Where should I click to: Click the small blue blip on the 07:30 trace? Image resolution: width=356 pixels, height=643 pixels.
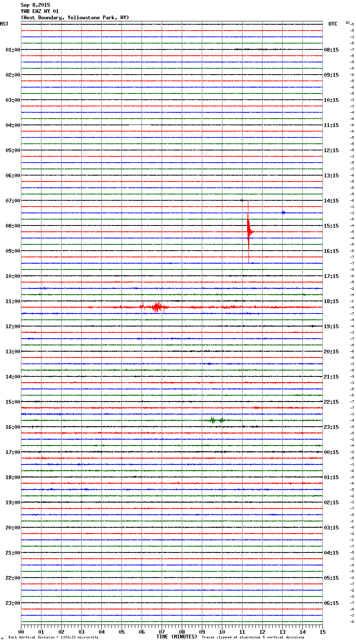pos(284,213)
